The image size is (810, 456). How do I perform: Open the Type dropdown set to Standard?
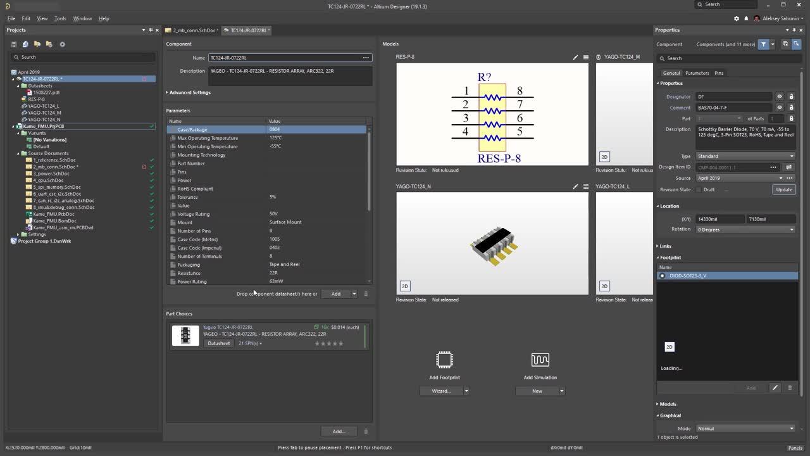[745, 156]
